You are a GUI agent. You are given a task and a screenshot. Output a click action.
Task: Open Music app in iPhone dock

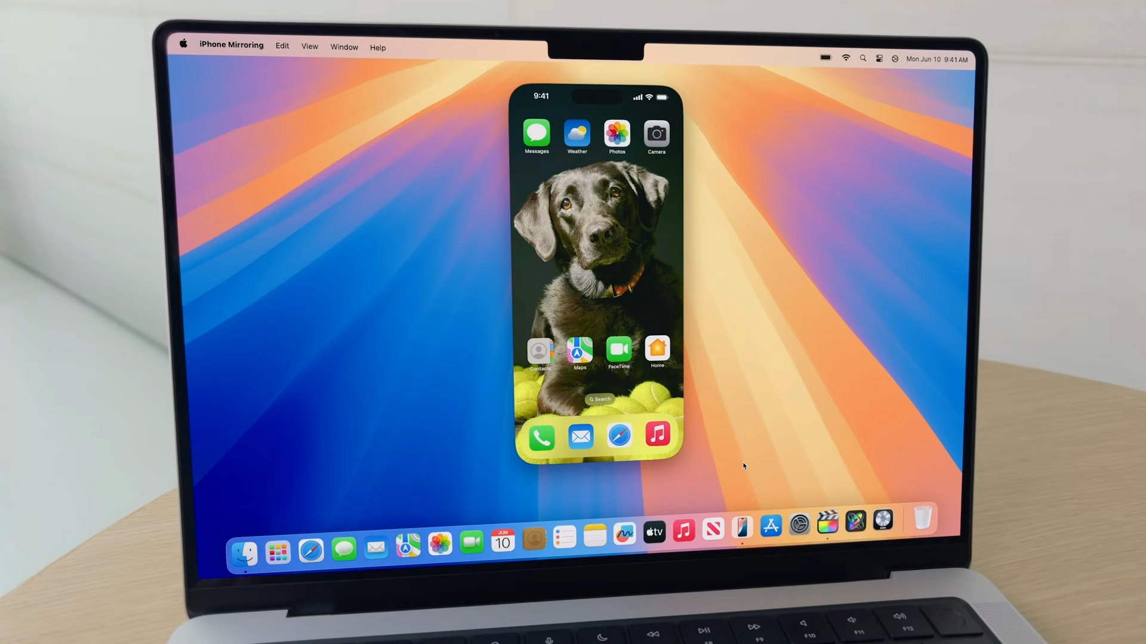coord(657,436)
